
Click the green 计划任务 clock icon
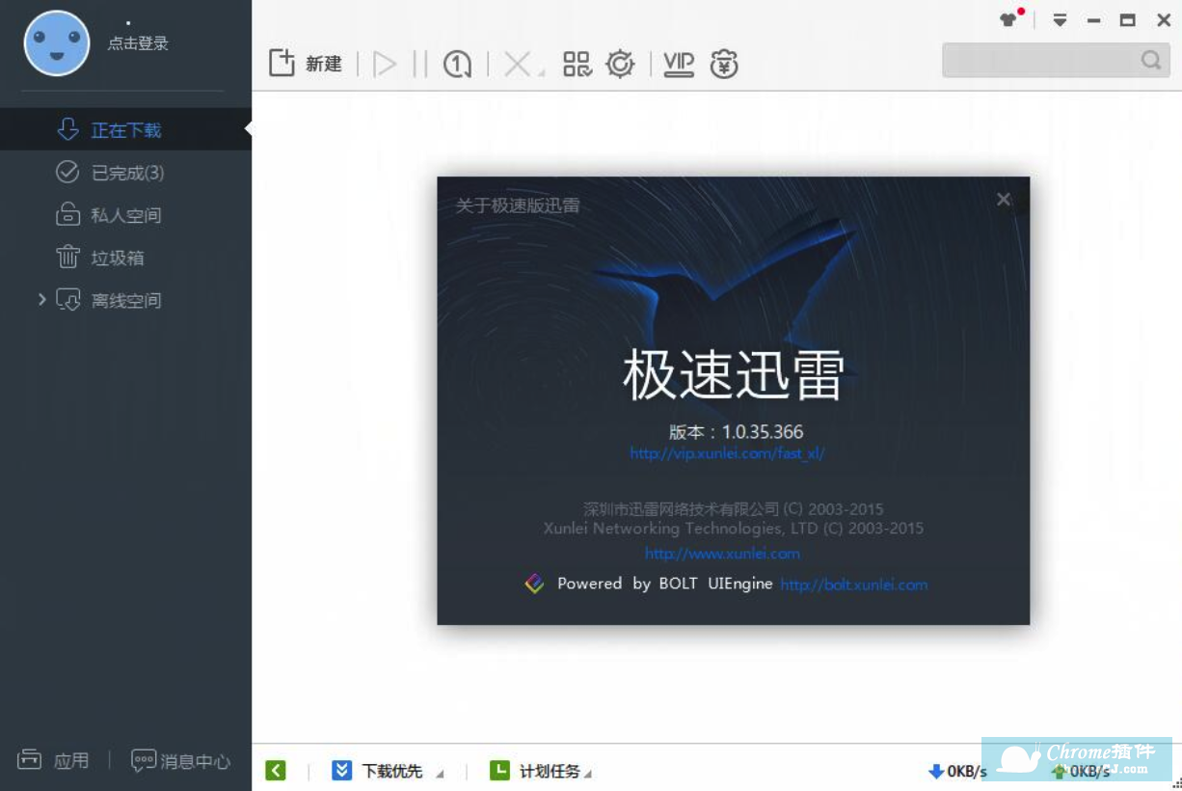pyautogui.click(x=499, y=770)
